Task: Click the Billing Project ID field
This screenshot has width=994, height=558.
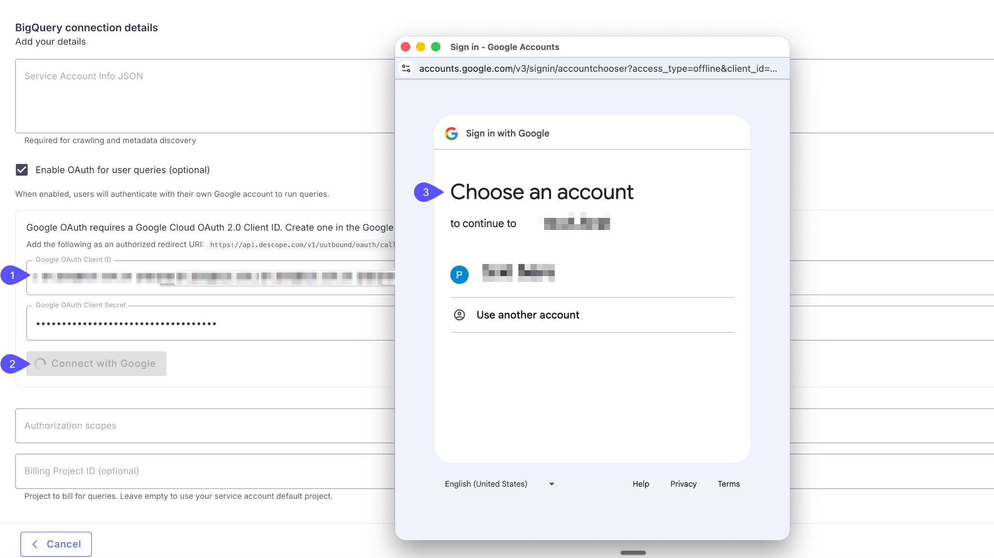Action: [x=205, y=471]
